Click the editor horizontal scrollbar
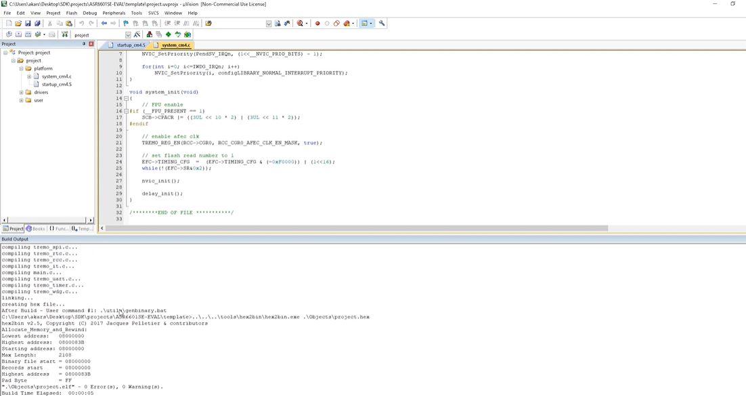Image resolution: width=746 pixels, height=396 pixels. tap(356, 229)
